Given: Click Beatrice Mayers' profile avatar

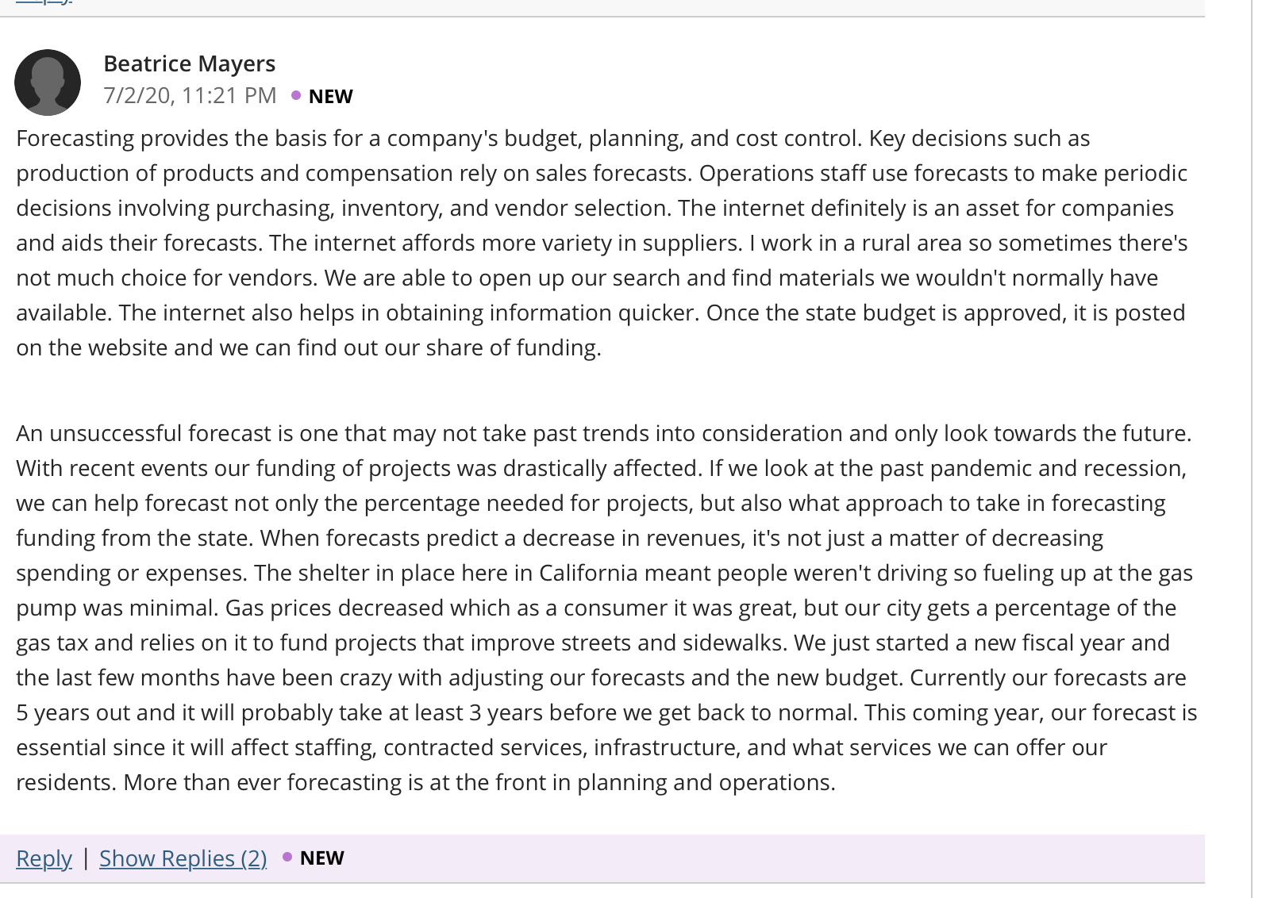Looking at the screenshot, I should (48, 83).
